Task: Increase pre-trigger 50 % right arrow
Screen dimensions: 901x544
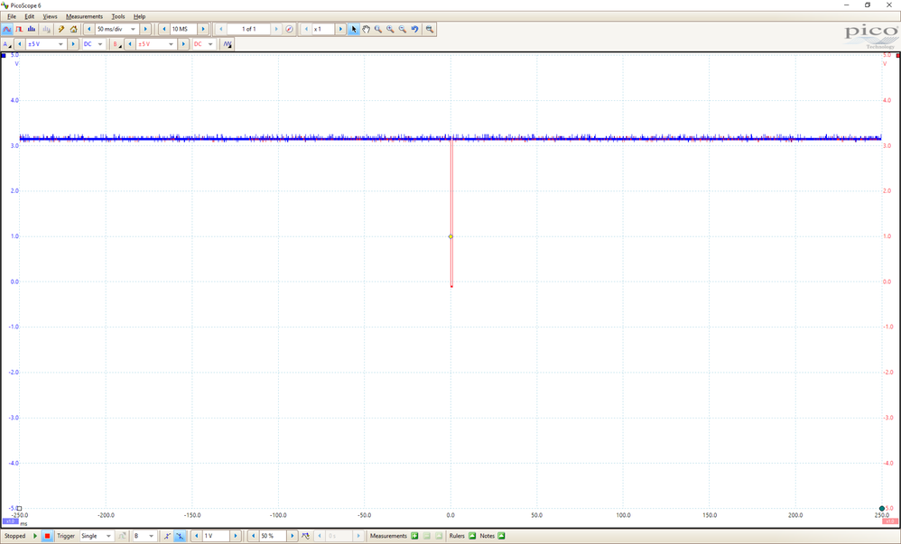Action: [x=292, y=536]
